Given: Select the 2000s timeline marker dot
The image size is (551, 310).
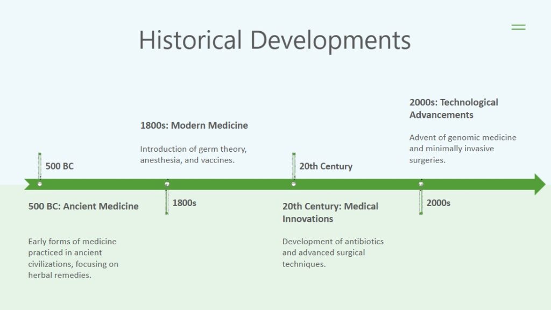Looking at the screenshot, I should 421,184.
